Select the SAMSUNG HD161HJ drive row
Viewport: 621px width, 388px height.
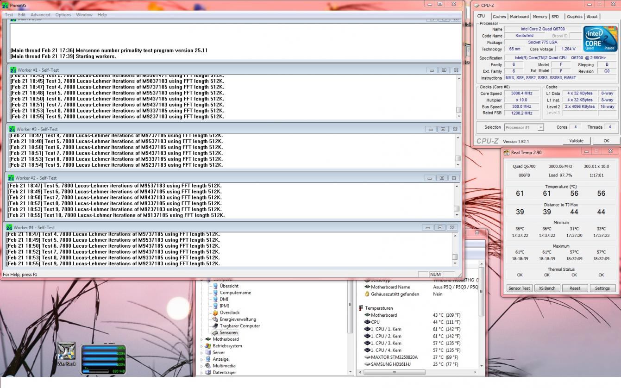(x=421, y=364)
